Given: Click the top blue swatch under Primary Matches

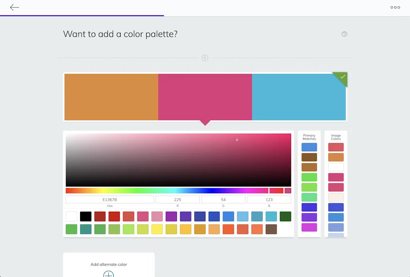Looking at the screenshot, I should click(309, 147).
